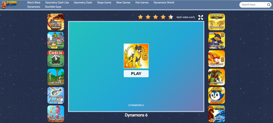273x123 pixels.
Task: Open the Dynamons 8 game tile
Action: tap(217, 59)
